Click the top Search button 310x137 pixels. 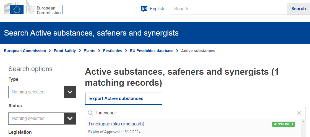299,9
